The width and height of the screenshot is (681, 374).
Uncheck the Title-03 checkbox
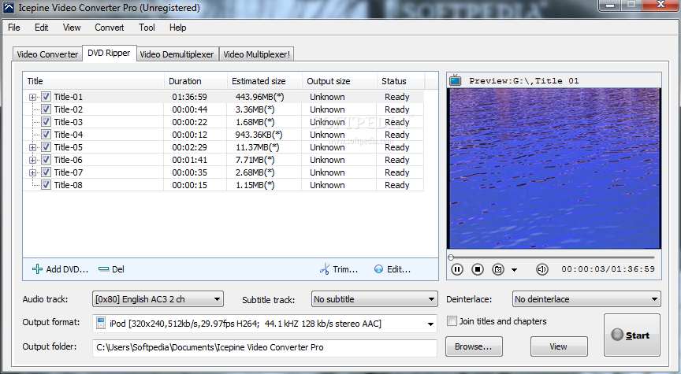46,121
